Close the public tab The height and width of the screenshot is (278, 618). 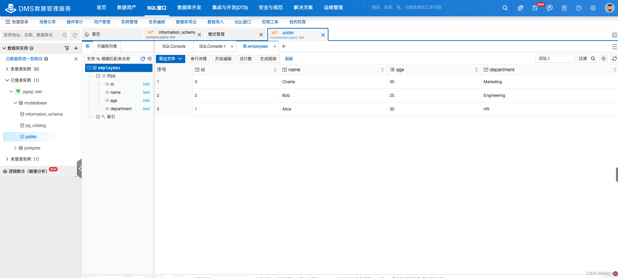pos(323,35)
